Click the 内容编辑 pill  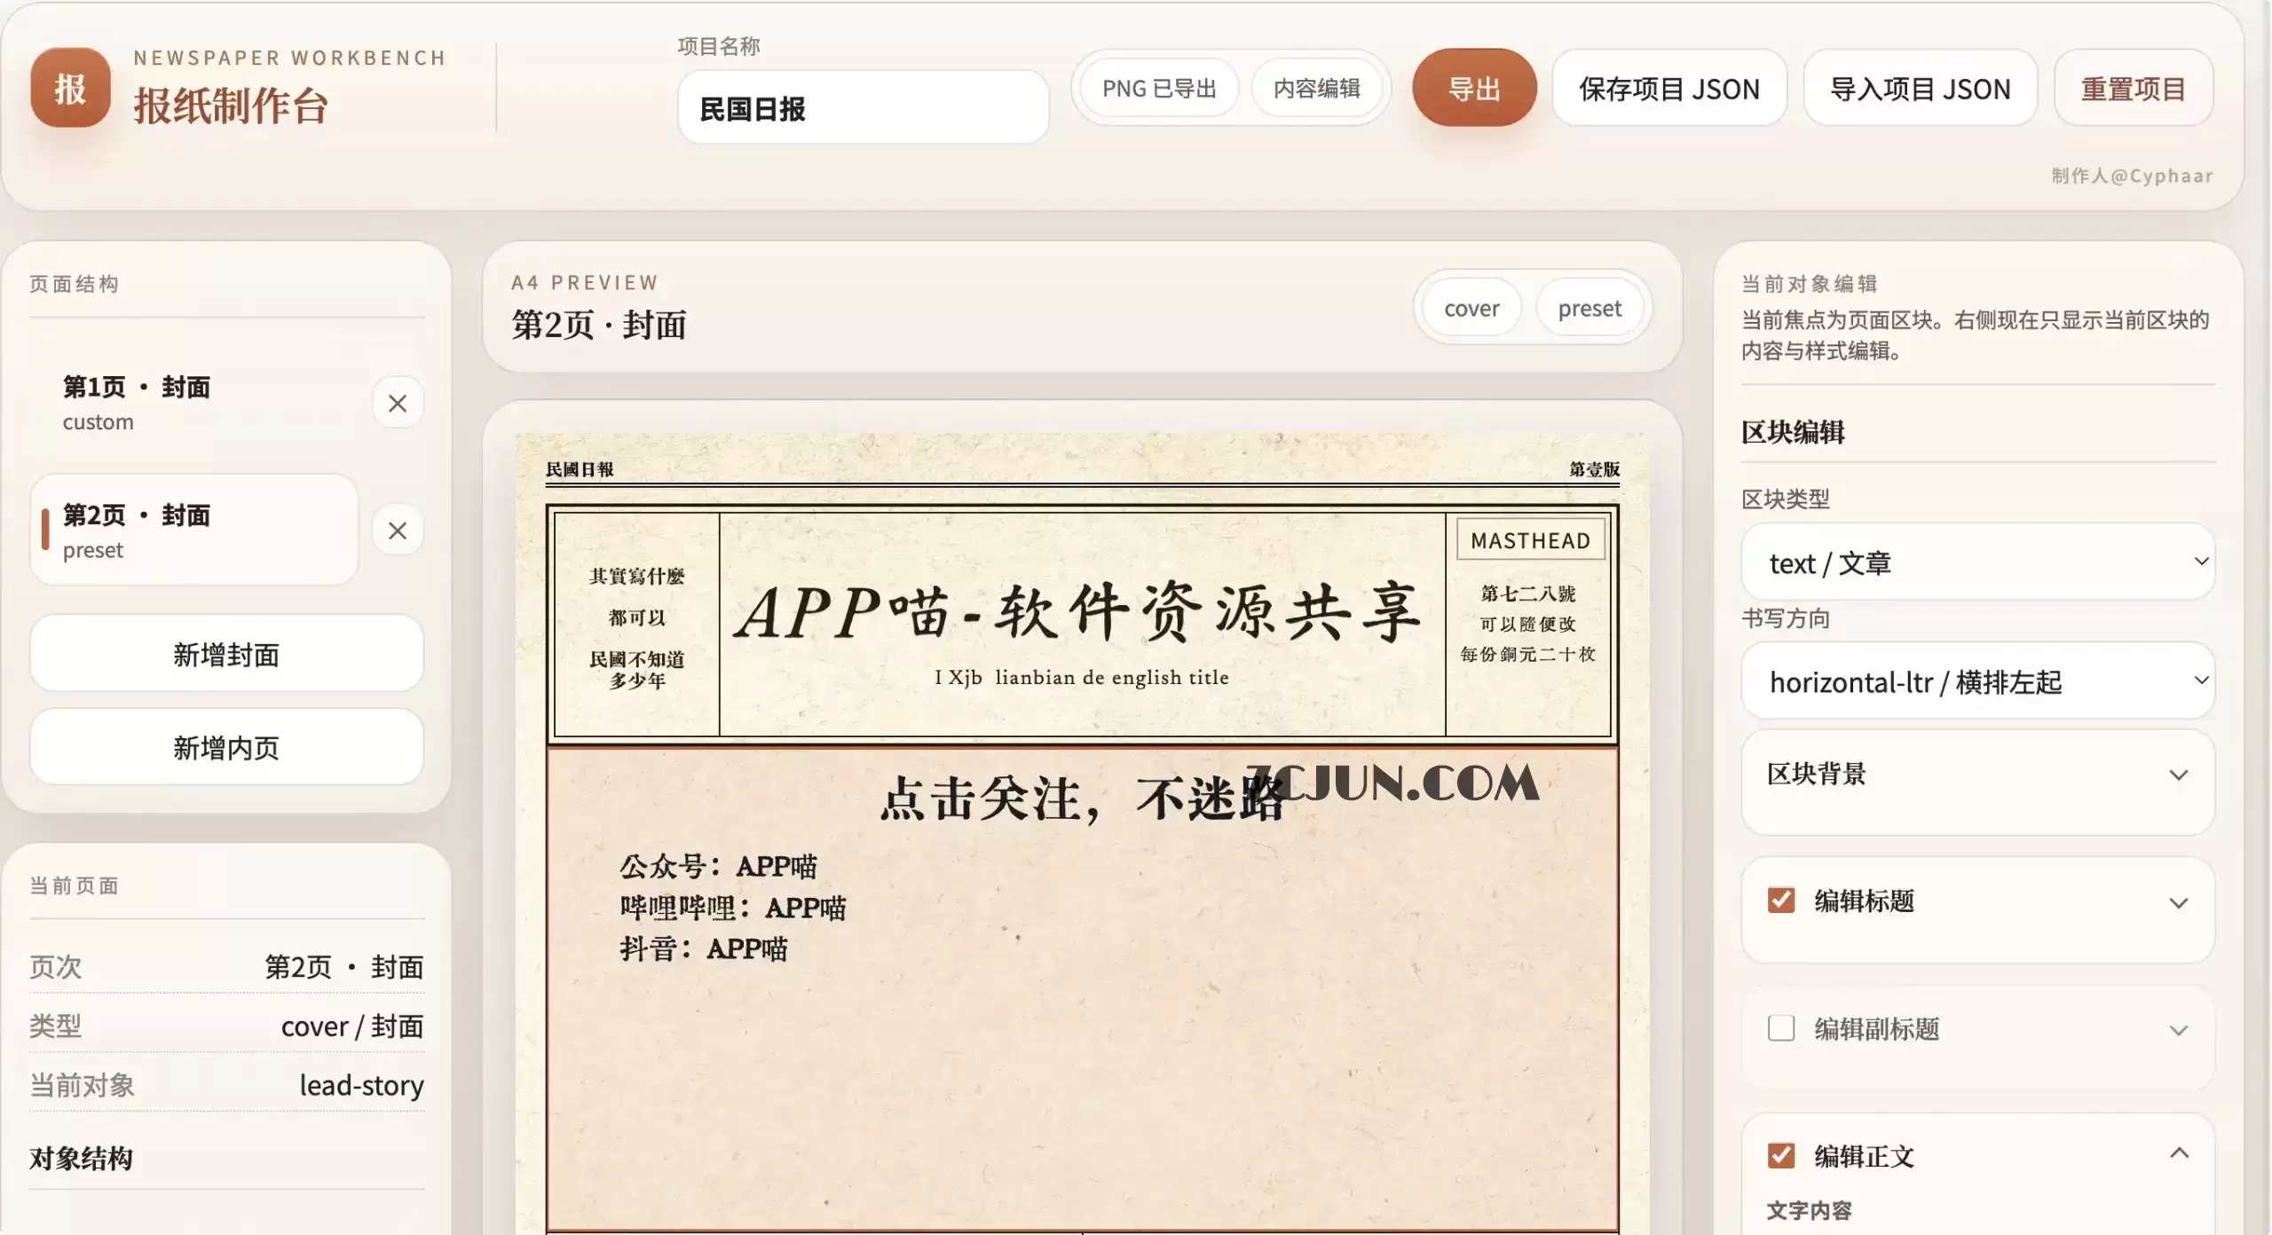[1316, 88]
